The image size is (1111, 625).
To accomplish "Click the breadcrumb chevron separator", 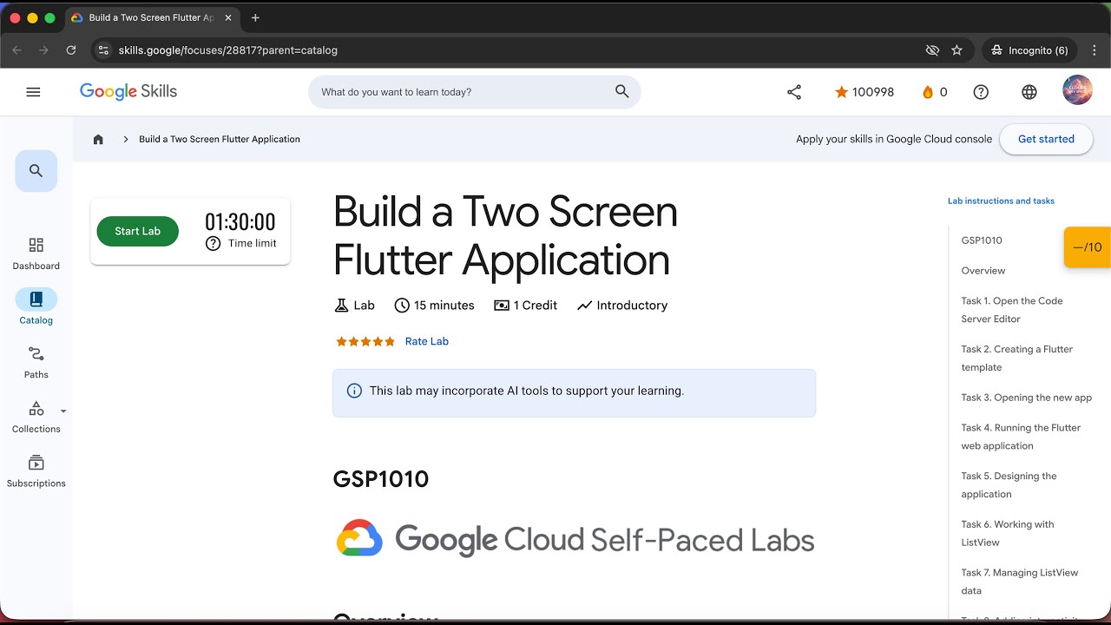I will click(126, 139).
